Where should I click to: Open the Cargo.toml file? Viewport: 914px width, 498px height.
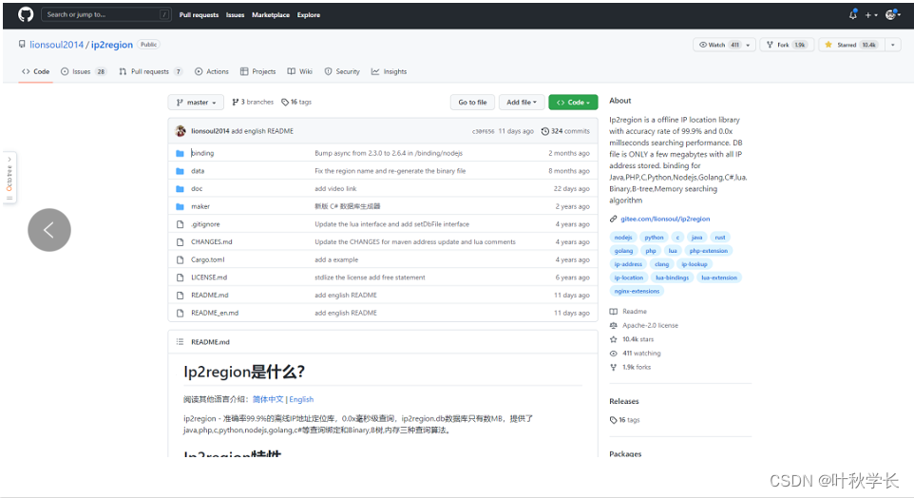point(207,259)
